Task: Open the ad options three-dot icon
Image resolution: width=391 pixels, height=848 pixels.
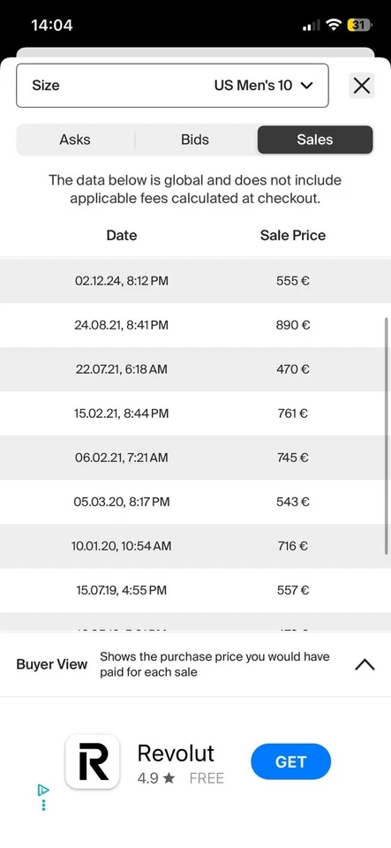Action: [x=43, y=805]
